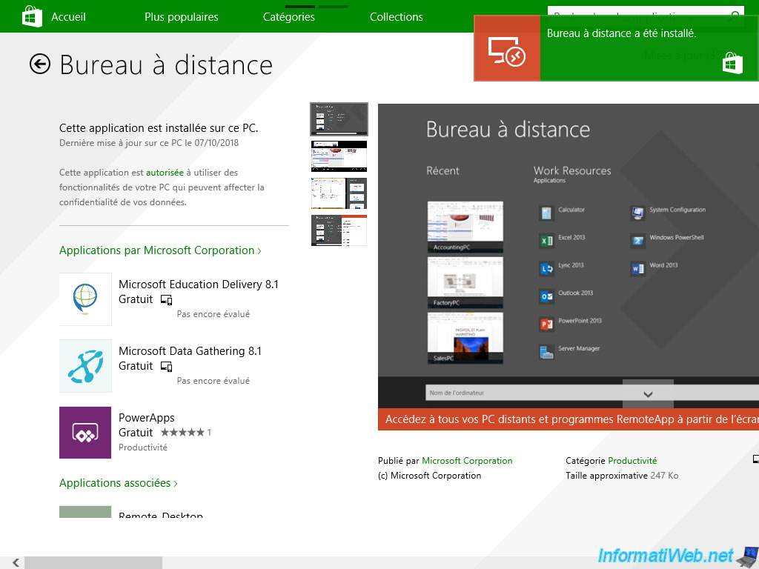Image resolution: width=759 pixels, height=569 pixels.
Task: Click the device compatibility icon next to Education Delivery Gratuit
Action: pyautogui.click(x=166, y=300)
